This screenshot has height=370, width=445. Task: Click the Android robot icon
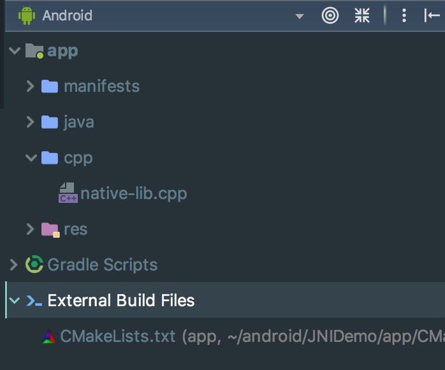point(27,15)
